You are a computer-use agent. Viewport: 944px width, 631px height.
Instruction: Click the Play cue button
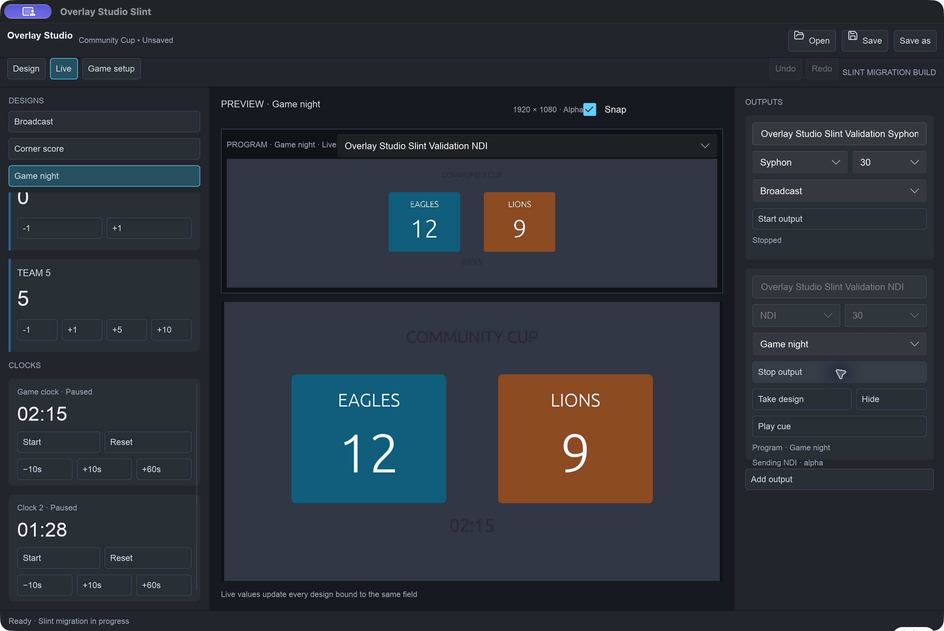click(839, 426)
